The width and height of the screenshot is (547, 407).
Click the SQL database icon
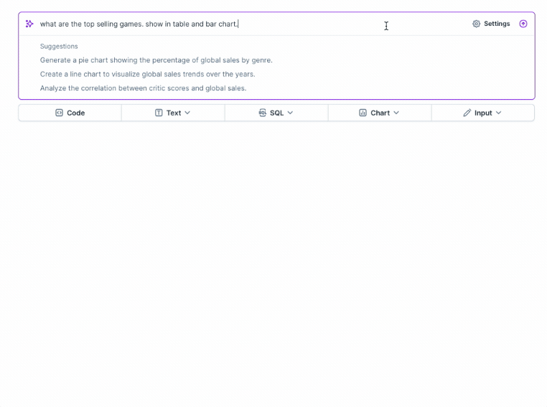[x=262, y=113]
